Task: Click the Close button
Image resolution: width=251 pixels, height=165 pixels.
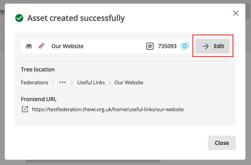Action: tap(222, 143)
